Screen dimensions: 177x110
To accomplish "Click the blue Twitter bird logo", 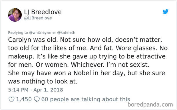I will (x=166, y=12).
